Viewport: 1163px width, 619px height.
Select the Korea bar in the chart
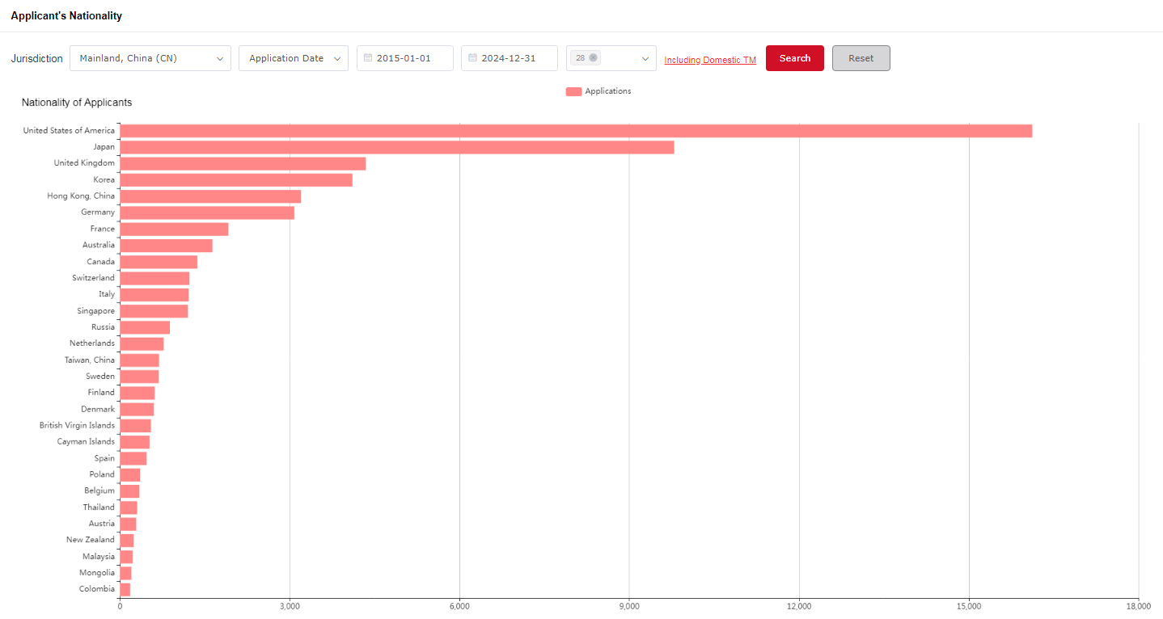(x=235, y=180)
